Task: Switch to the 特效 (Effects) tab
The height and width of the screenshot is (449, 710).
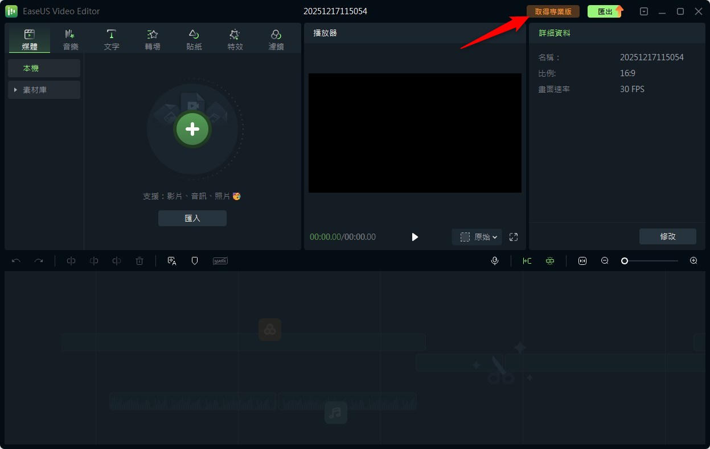Action: [x=235, y=40]
